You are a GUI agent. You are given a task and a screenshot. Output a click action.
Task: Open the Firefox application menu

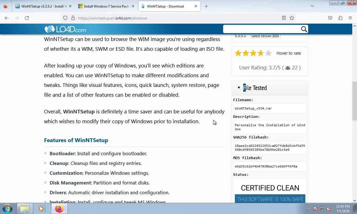pyautogui.click(x=350, y=18)
